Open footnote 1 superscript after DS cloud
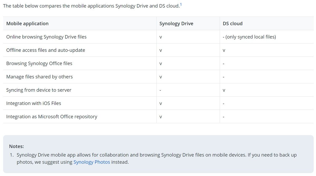 181,4
